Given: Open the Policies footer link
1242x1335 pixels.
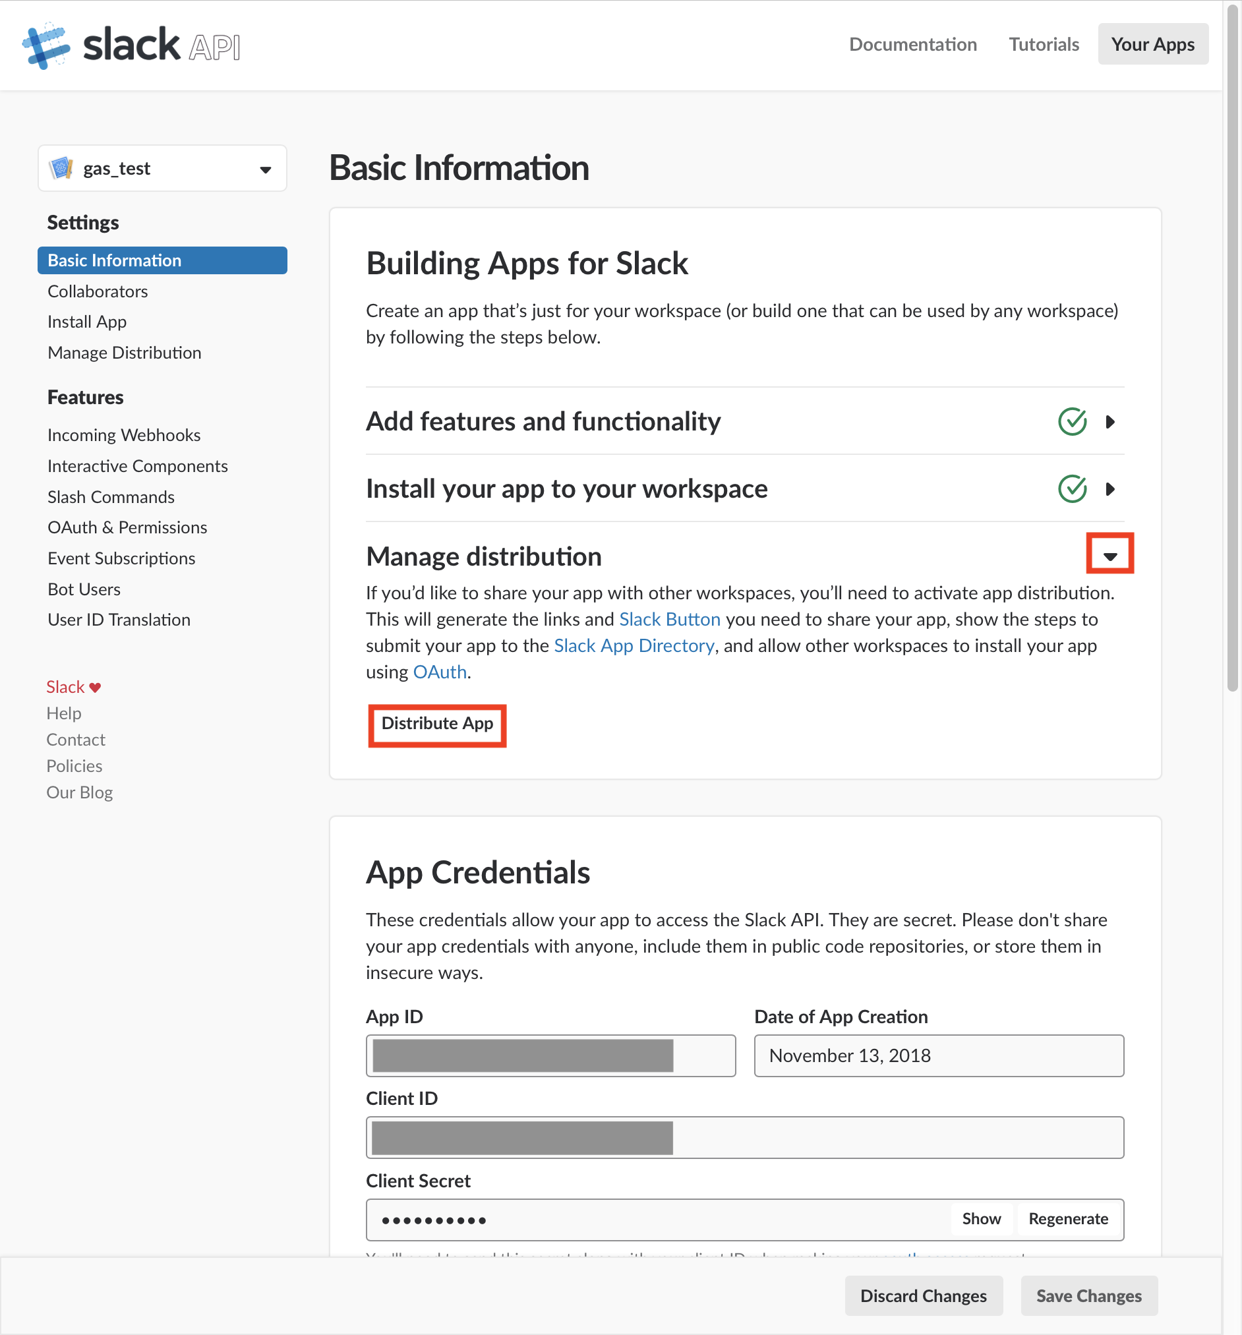Looking at the screenshot, I should [74, 766].
